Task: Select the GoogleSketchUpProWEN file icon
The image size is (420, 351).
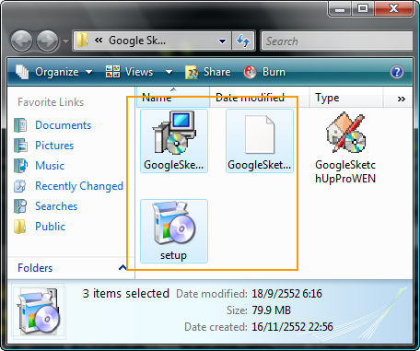Action: click(345, 133)
